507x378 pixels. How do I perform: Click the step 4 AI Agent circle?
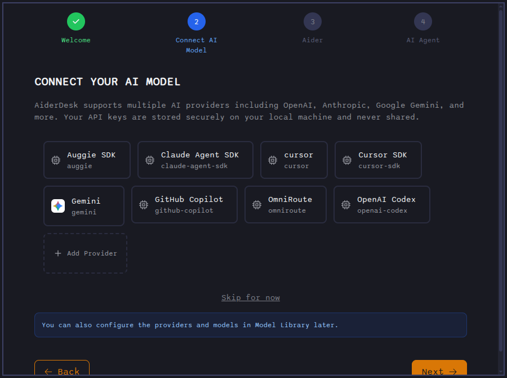[423, 21]
